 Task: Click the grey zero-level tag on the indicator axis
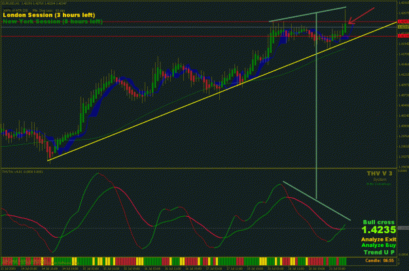pos(404,228)
